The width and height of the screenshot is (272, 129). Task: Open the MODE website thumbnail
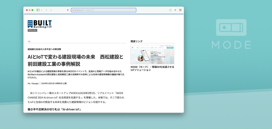click(152, 54)
